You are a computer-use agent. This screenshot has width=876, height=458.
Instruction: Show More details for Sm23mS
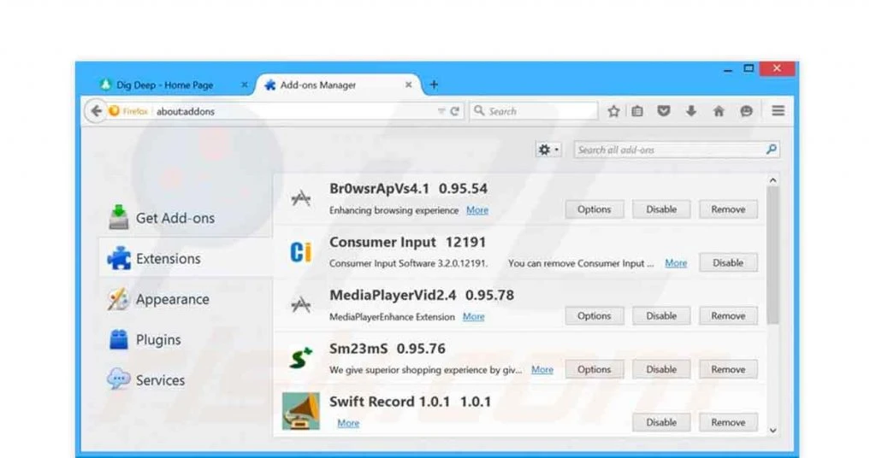coord(542,370)
